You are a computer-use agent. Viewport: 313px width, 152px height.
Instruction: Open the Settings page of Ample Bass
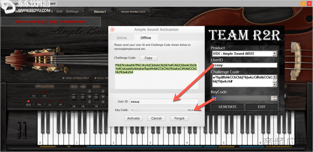[x=72, y=12]
